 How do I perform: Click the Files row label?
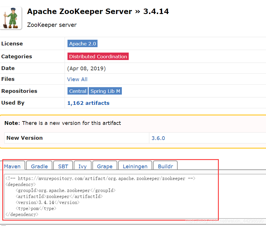click(8, 79)
